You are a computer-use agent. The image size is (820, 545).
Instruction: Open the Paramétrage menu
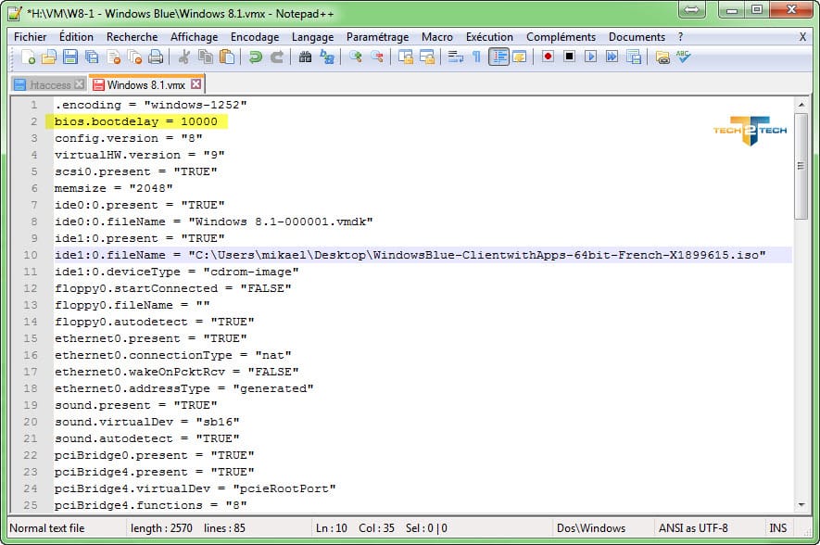click(x=377, y=37)
